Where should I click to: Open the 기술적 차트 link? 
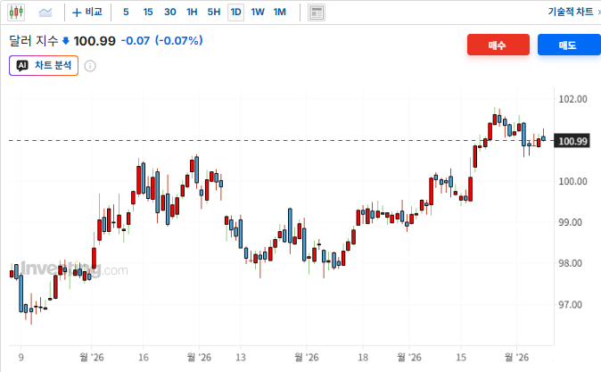[571, 12]
